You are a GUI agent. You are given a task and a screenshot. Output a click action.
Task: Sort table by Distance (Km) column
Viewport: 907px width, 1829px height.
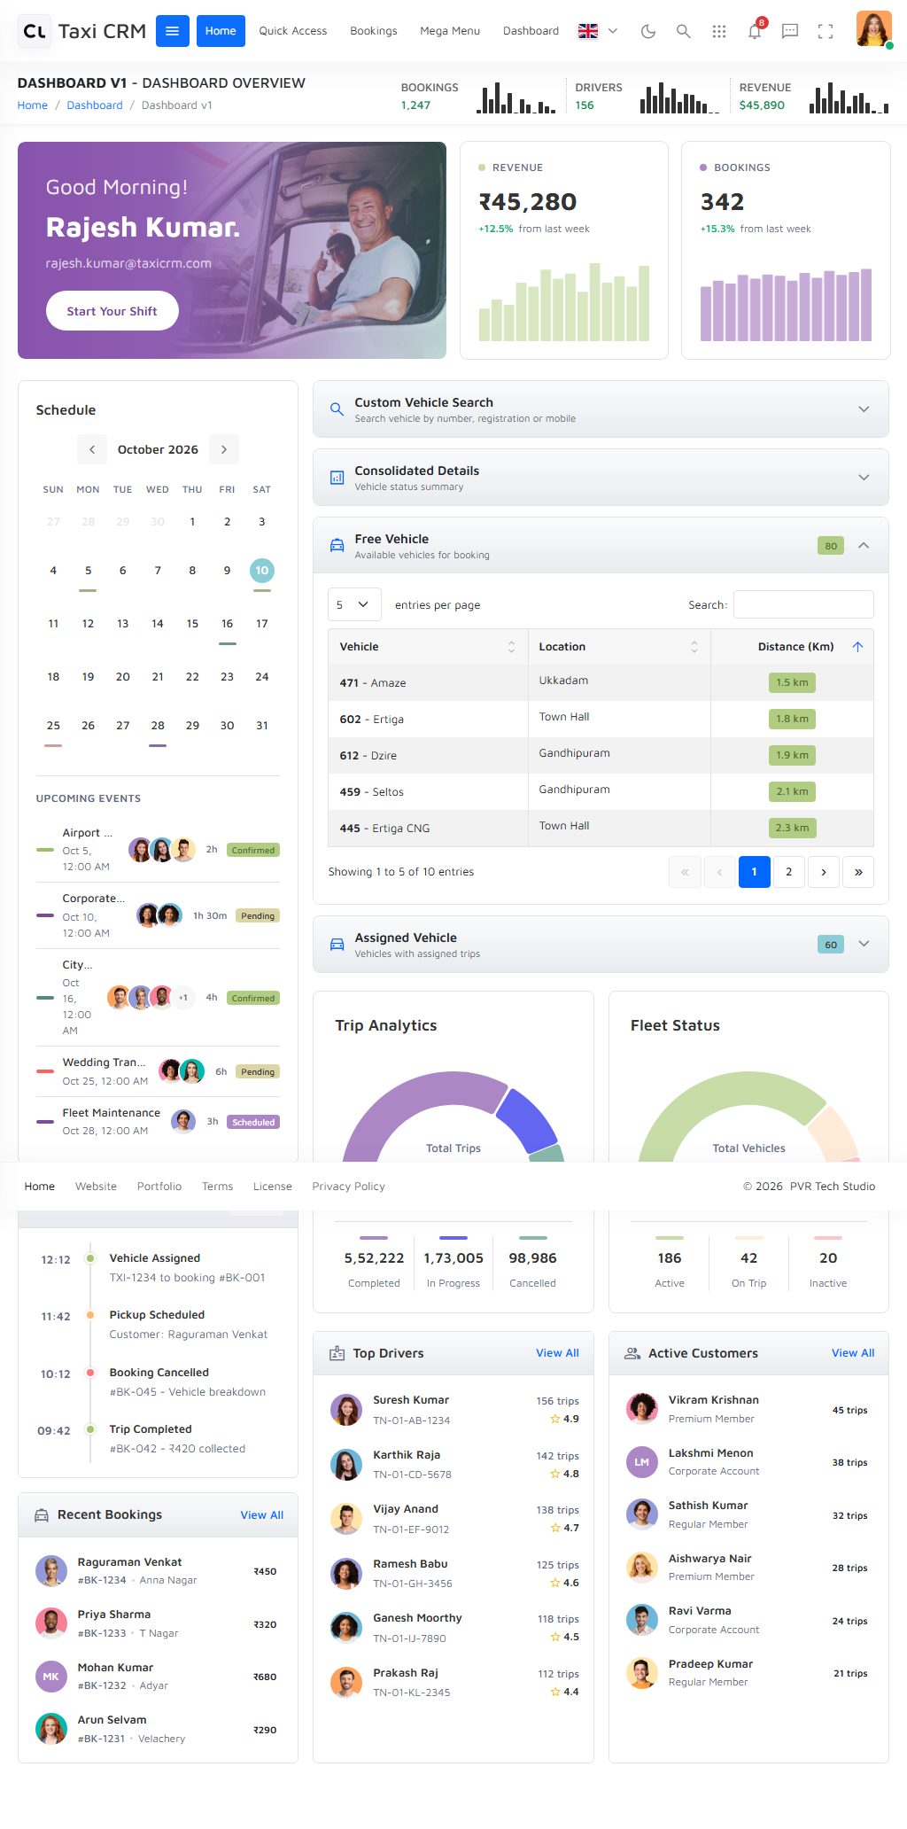click(x=792, y=647)
